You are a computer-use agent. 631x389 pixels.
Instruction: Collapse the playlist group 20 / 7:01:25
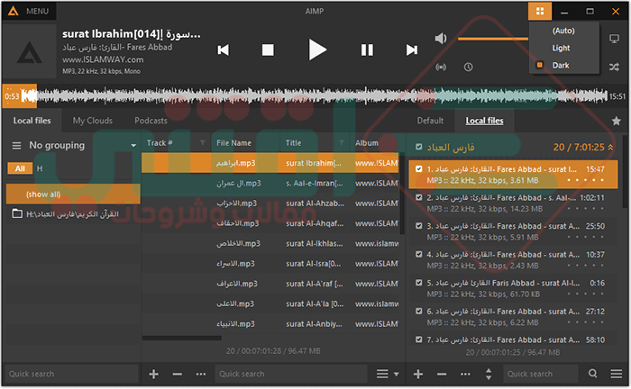click(610, 148)
